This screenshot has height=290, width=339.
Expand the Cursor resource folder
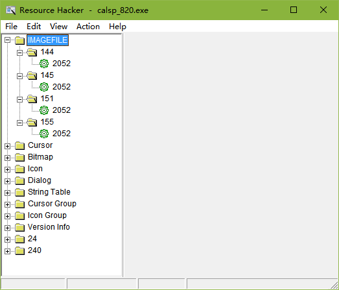tap(7, 146)
